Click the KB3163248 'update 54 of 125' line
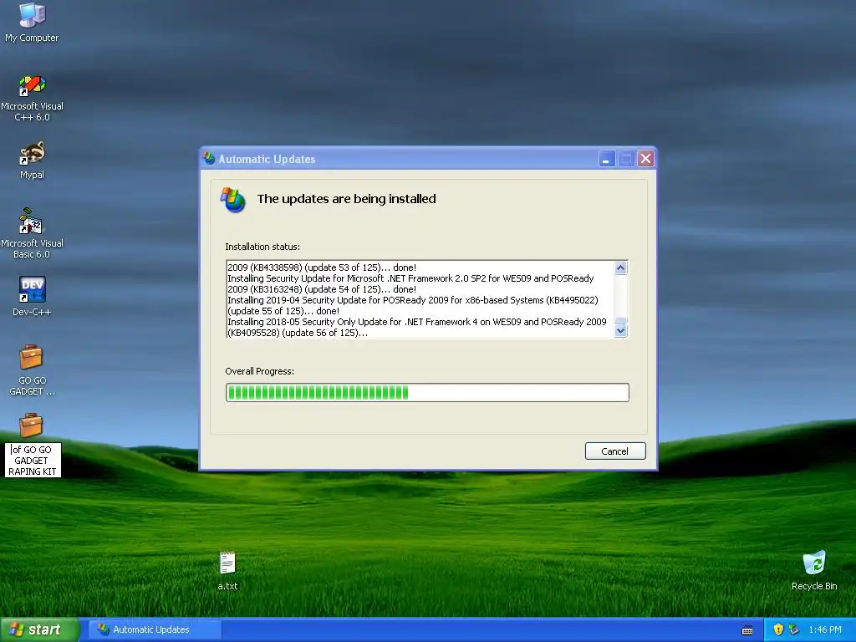Image resolution: width=856 pixels, height=642 pixels. [x=322, y=289]
